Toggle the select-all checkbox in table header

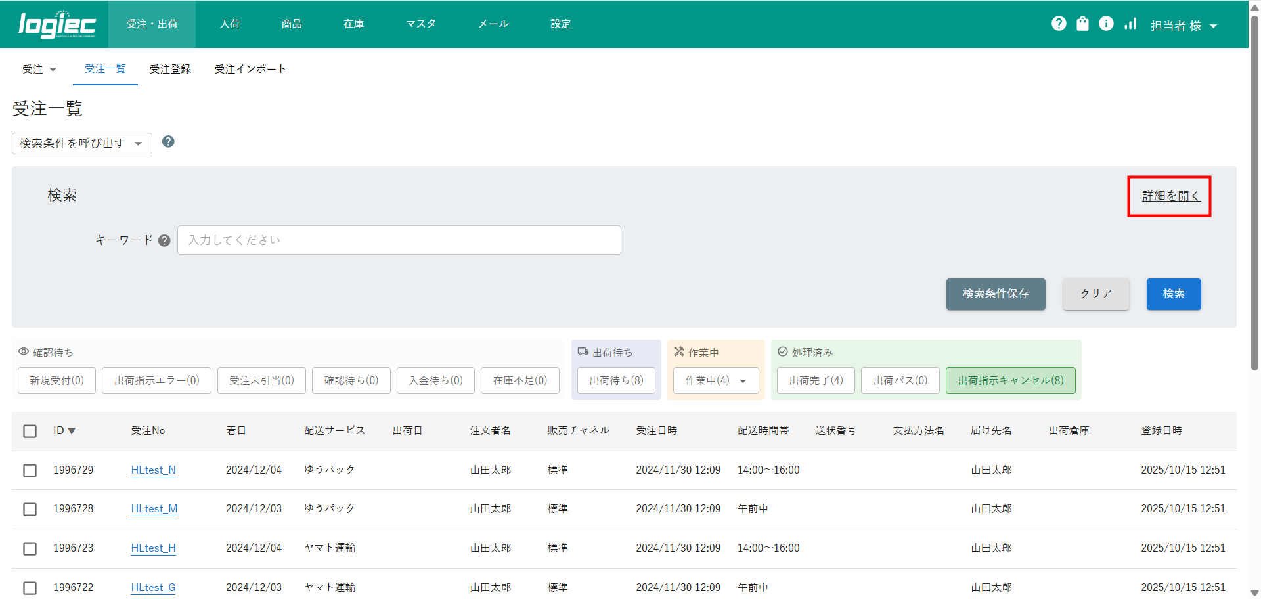pos(30,431)
